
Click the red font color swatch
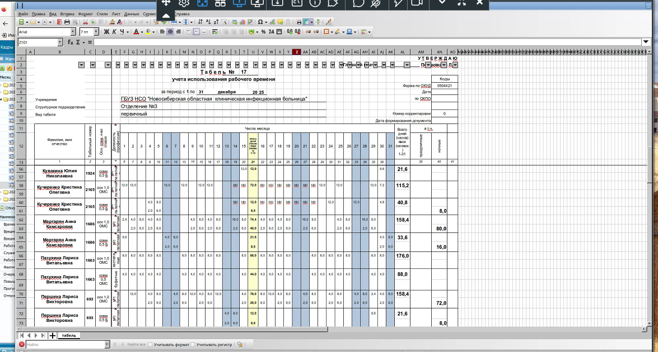point(136,32)
